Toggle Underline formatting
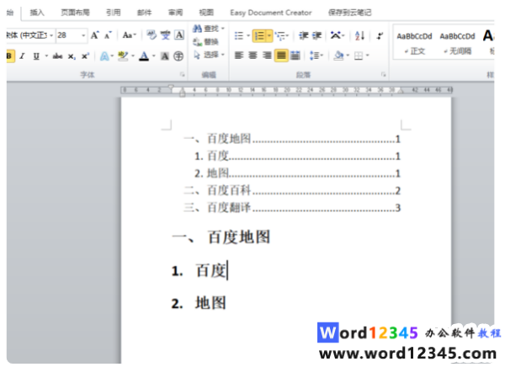 pos(36,56)
